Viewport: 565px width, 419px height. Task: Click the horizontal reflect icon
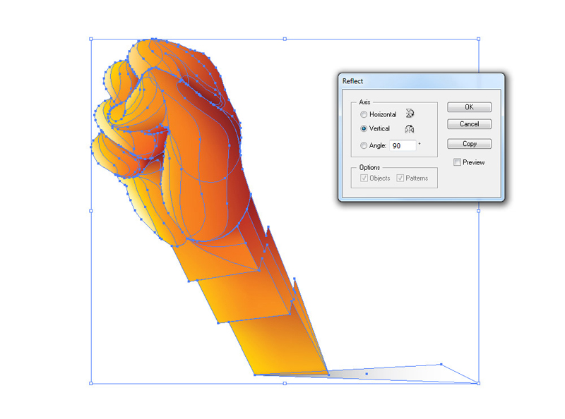410,114
